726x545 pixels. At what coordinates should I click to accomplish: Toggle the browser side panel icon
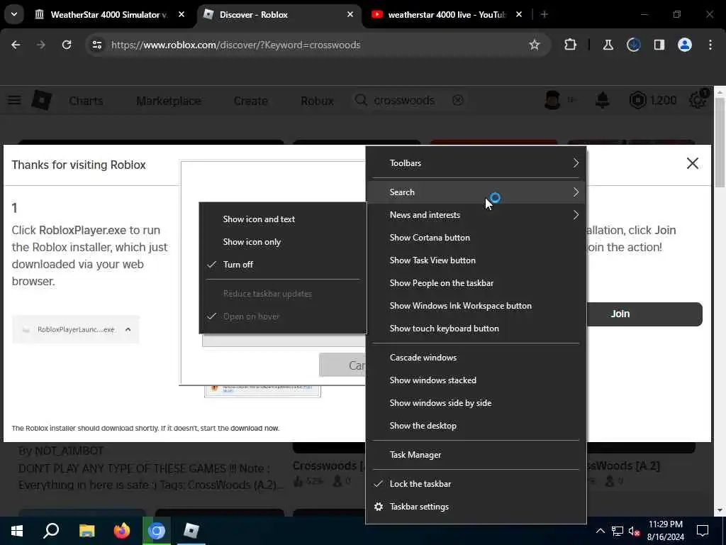pos(659,45)
